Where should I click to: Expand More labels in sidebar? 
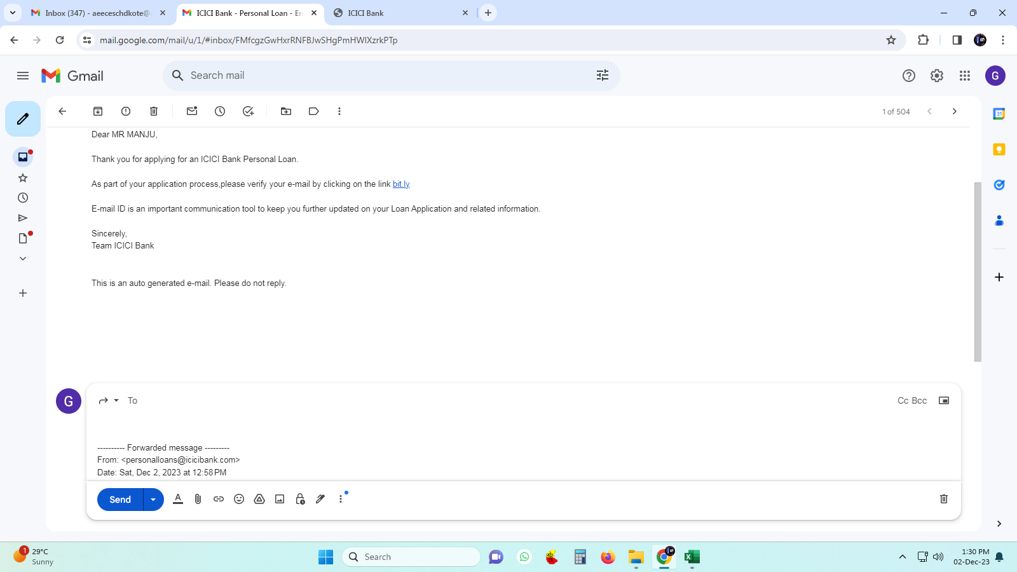(x=23, y=259)
